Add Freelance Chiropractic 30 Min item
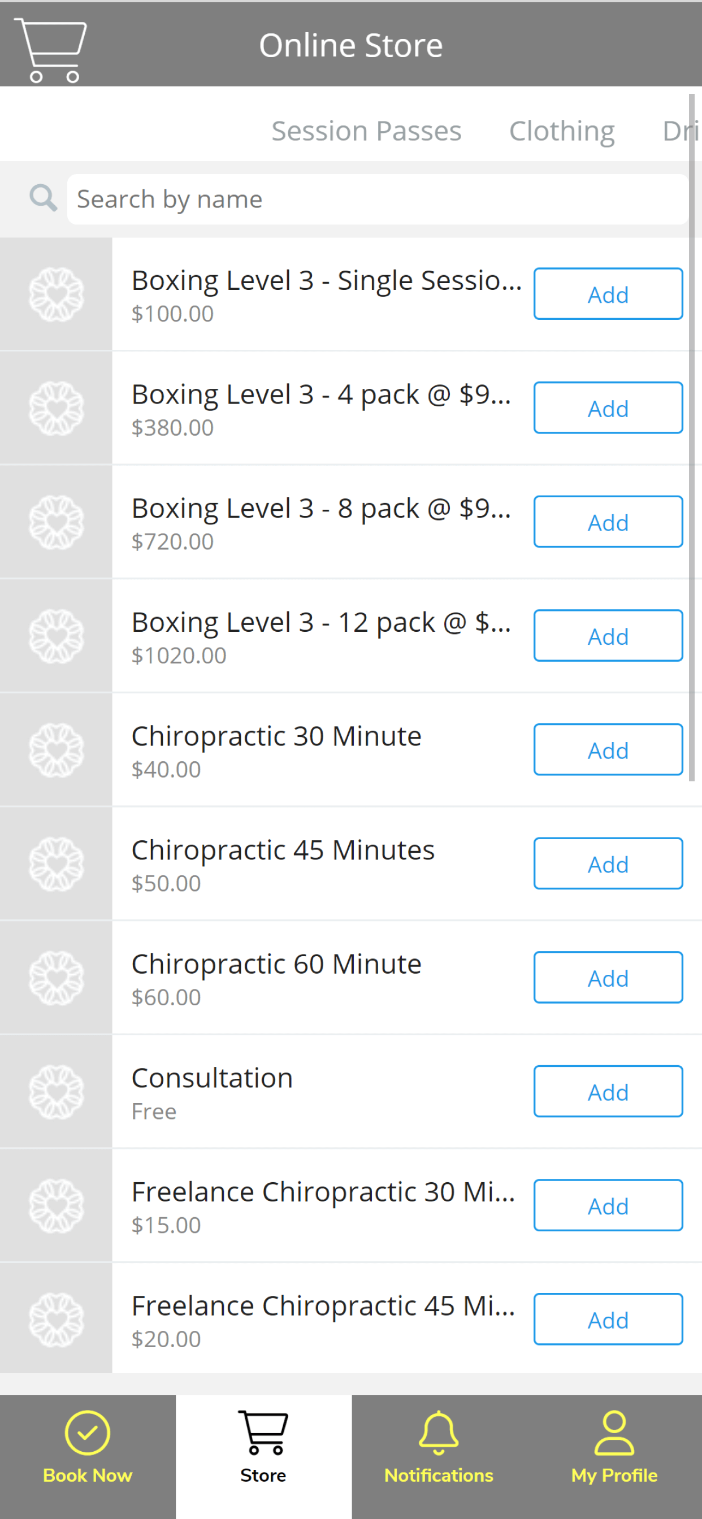The width and height of the screenshot is (702, 1519). pyautogui.click(x=608, y=1205)
